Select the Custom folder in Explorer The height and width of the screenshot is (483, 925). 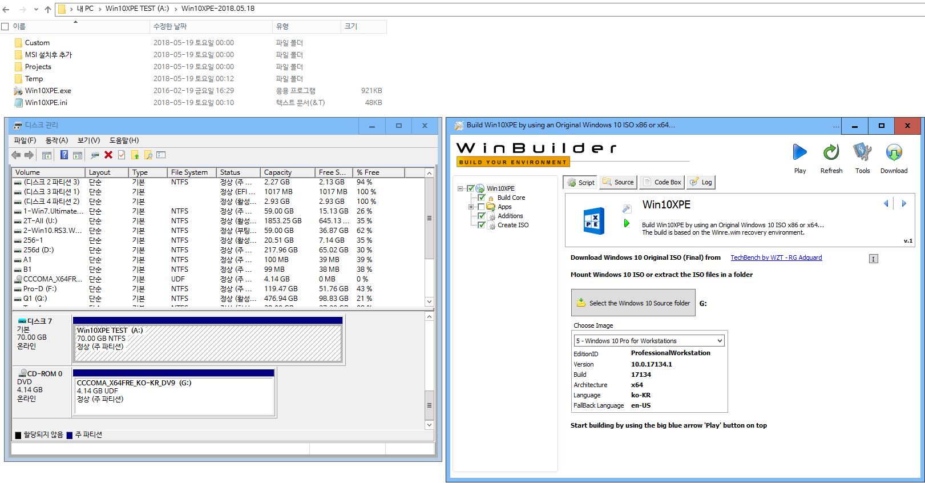pyautogui.click(x=33, y=43)
